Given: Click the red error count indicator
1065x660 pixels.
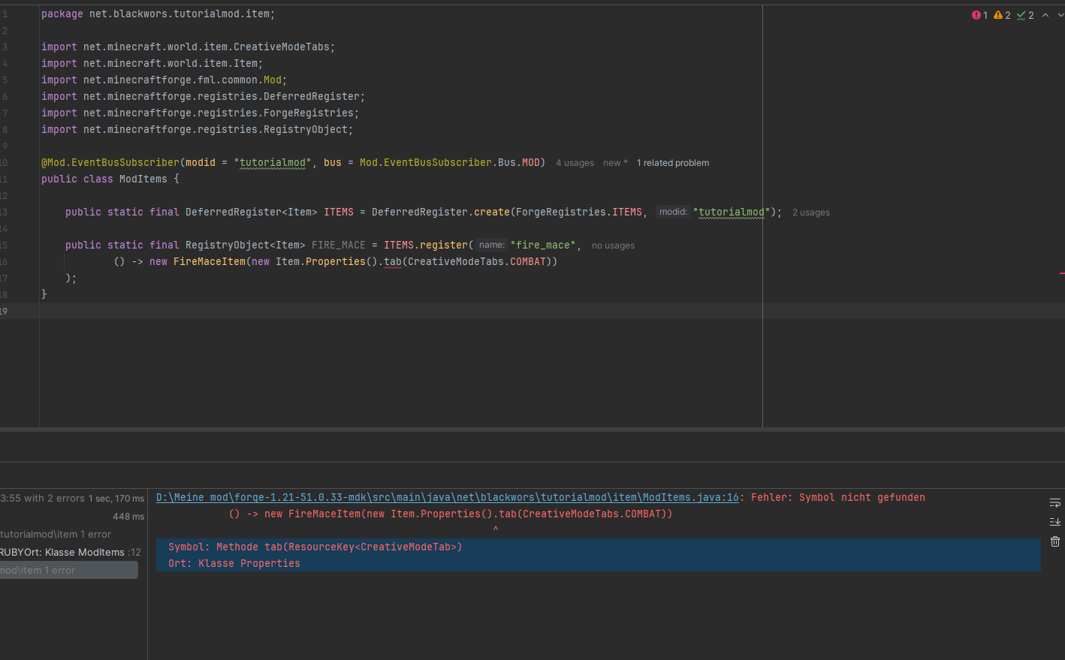Looking at the screenshot, I should pyautogui.click(x=979, y=14).
